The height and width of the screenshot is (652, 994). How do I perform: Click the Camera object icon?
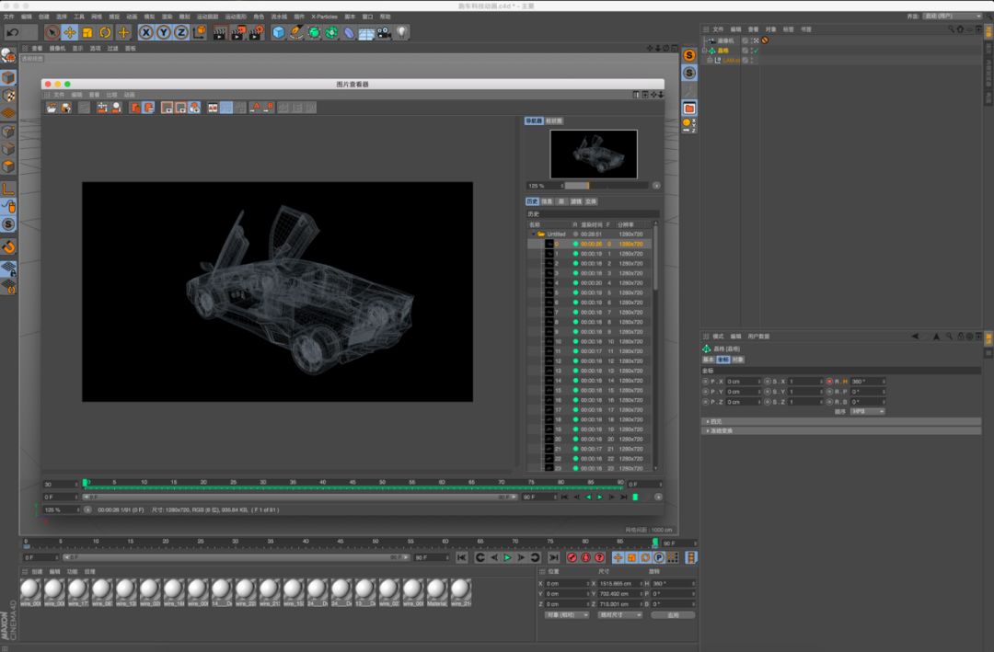coord(384,32)
